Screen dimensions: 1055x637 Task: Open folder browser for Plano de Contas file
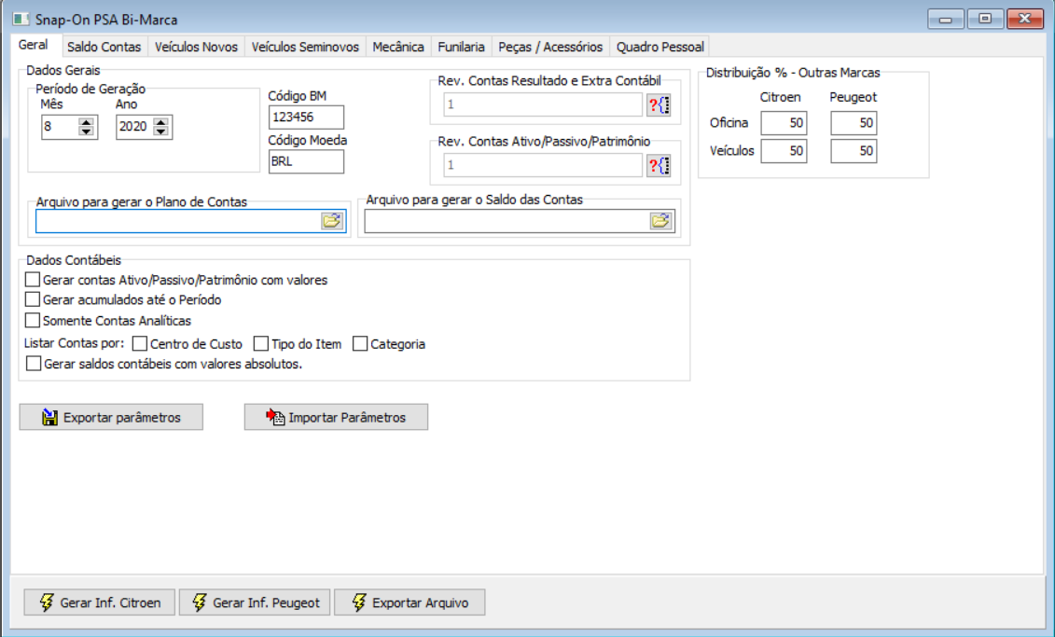tap(332, 221)
